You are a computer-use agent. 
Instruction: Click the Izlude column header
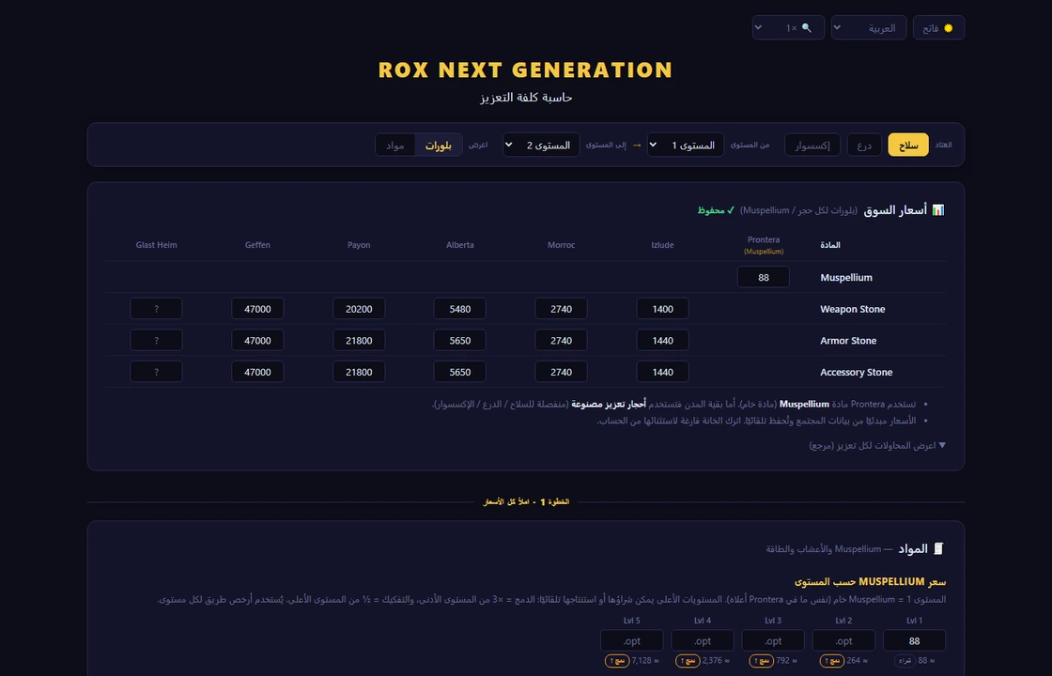662,245
